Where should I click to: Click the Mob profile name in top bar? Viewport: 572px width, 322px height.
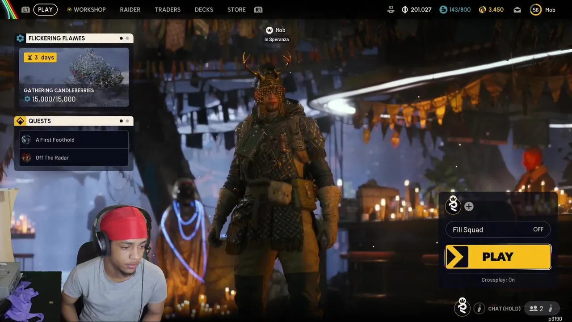tap(550, 10)
